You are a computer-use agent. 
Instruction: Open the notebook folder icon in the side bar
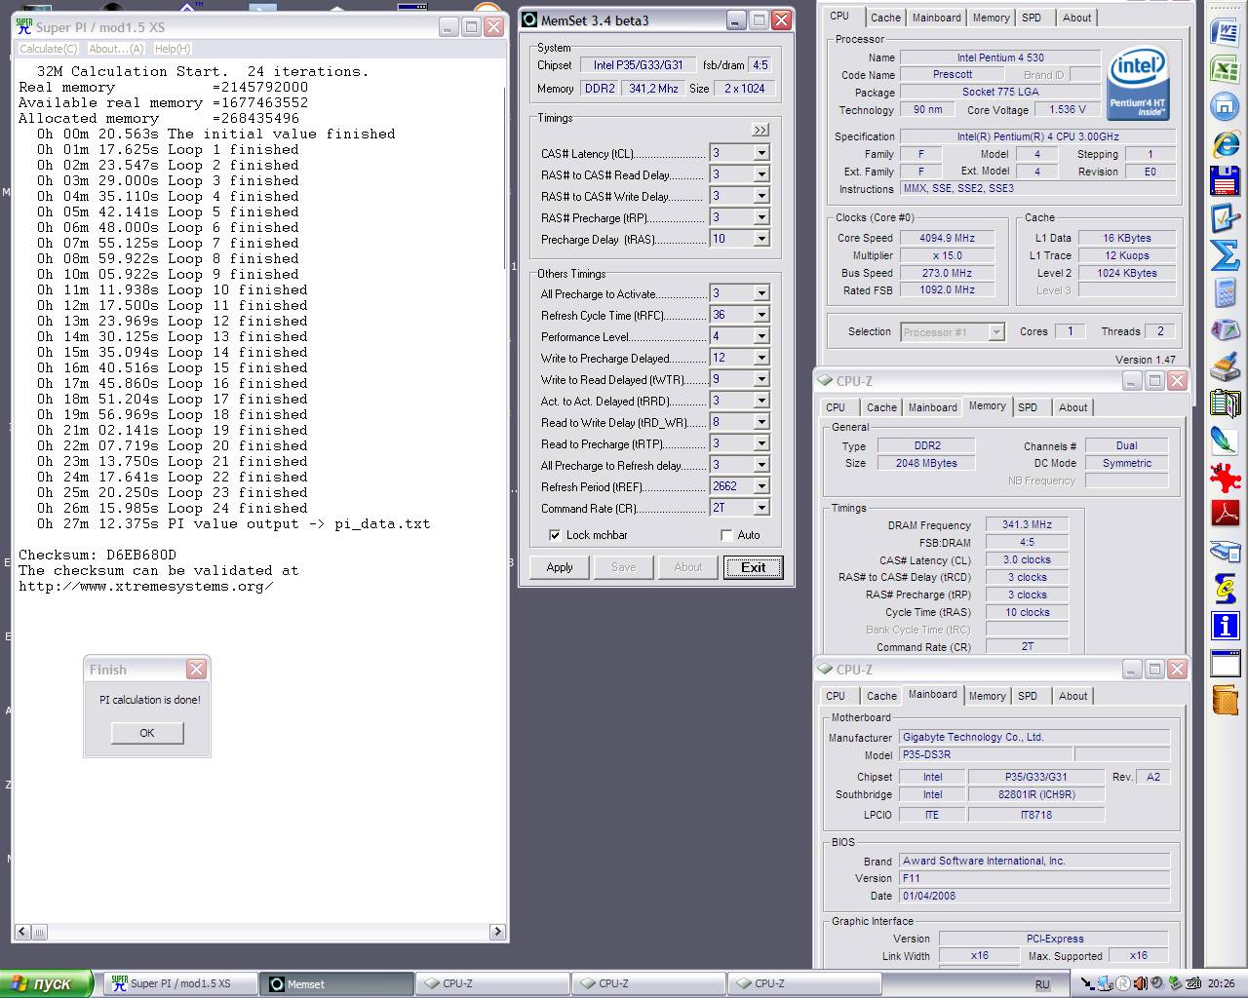pyautogui.click(x=1225, y=403)
